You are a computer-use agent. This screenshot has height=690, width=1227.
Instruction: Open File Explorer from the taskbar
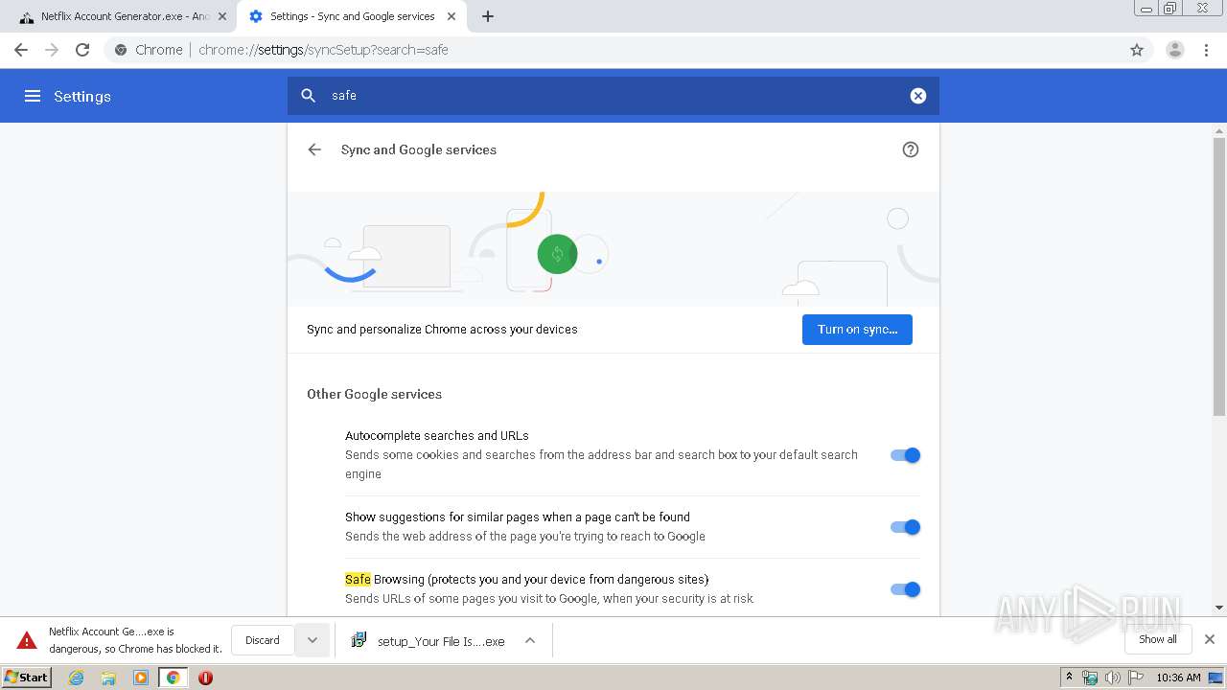coord(108,678)
